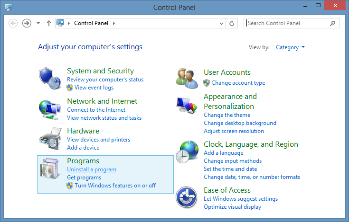Open the address bar history dropdown arrow
Image resolution: width=349 pixels, height=222 pixels.
221,23
